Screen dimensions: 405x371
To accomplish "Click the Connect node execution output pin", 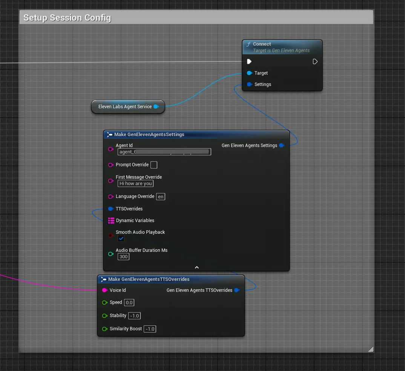I will 315,61.
